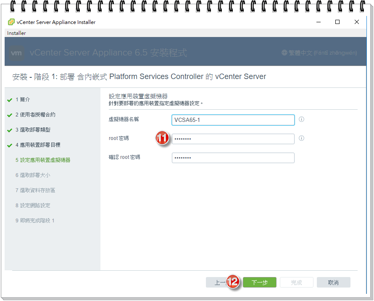Open the Installer menu
374x301 pixels.
[x=16, y=33]
